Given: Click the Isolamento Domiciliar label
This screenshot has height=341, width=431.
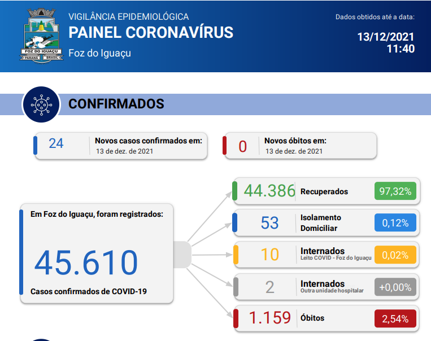Looking at the screenshot, I should (x=321, y=223).
